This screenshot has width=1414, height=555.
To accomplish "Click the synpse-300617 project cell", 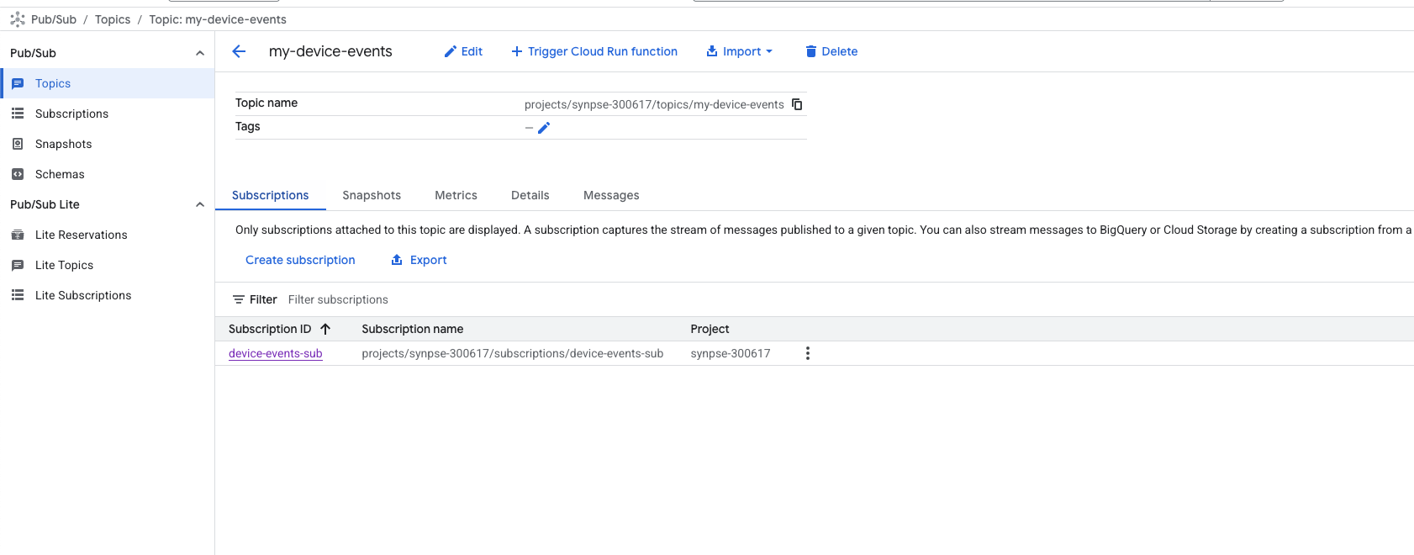I will pyautogui.click(x=731, y=353).
